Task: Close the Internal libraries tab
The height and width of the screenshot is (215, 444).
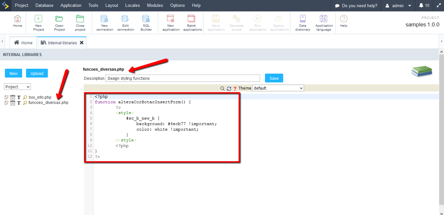Action: coord(82,43)
